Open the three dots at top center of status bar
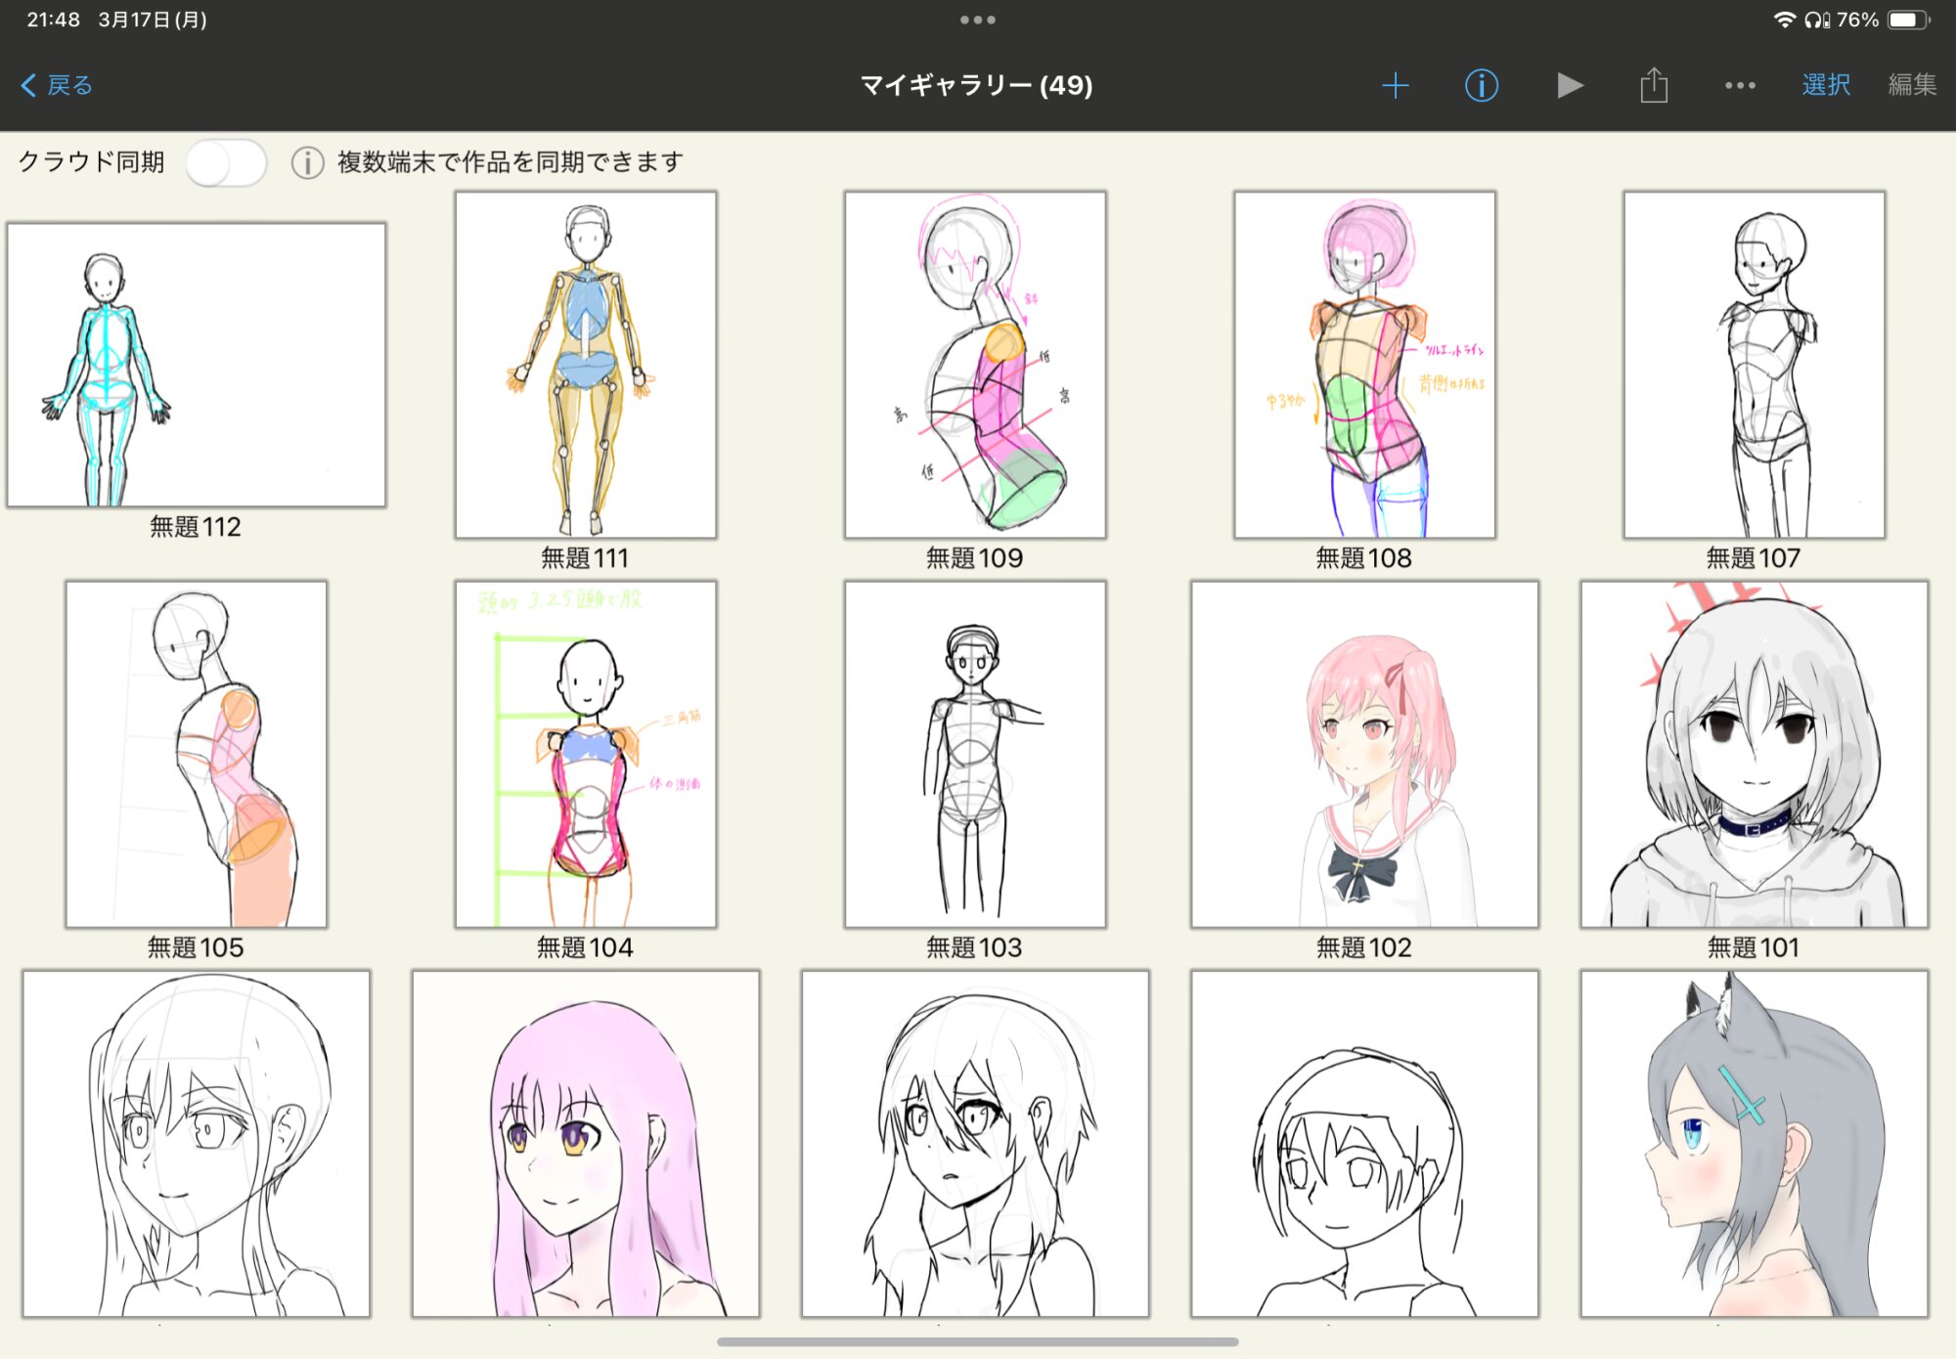 click(977, 20)
